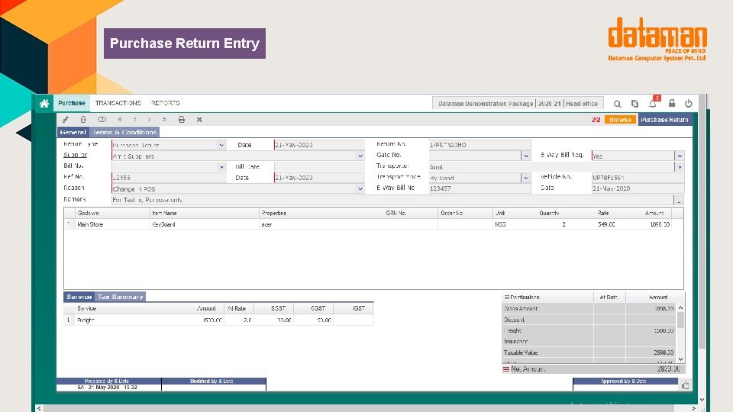This screenshot has width=733, height=412.
Task: Click the power logout icon
Action: (x=688, y=104)
